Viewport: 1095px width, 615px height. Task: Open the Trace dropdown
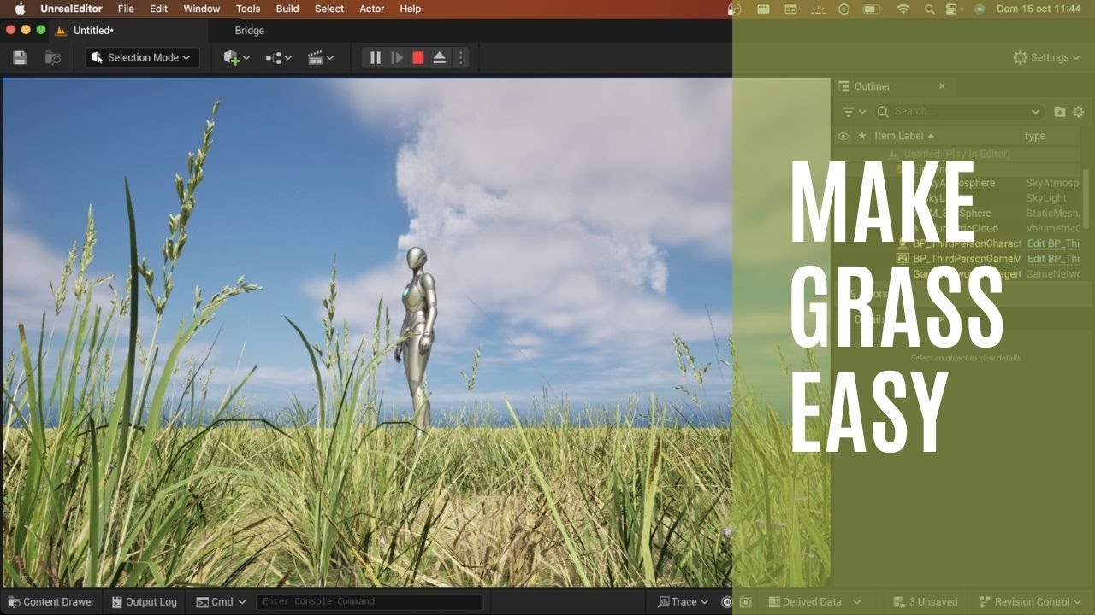coord(683,602)
